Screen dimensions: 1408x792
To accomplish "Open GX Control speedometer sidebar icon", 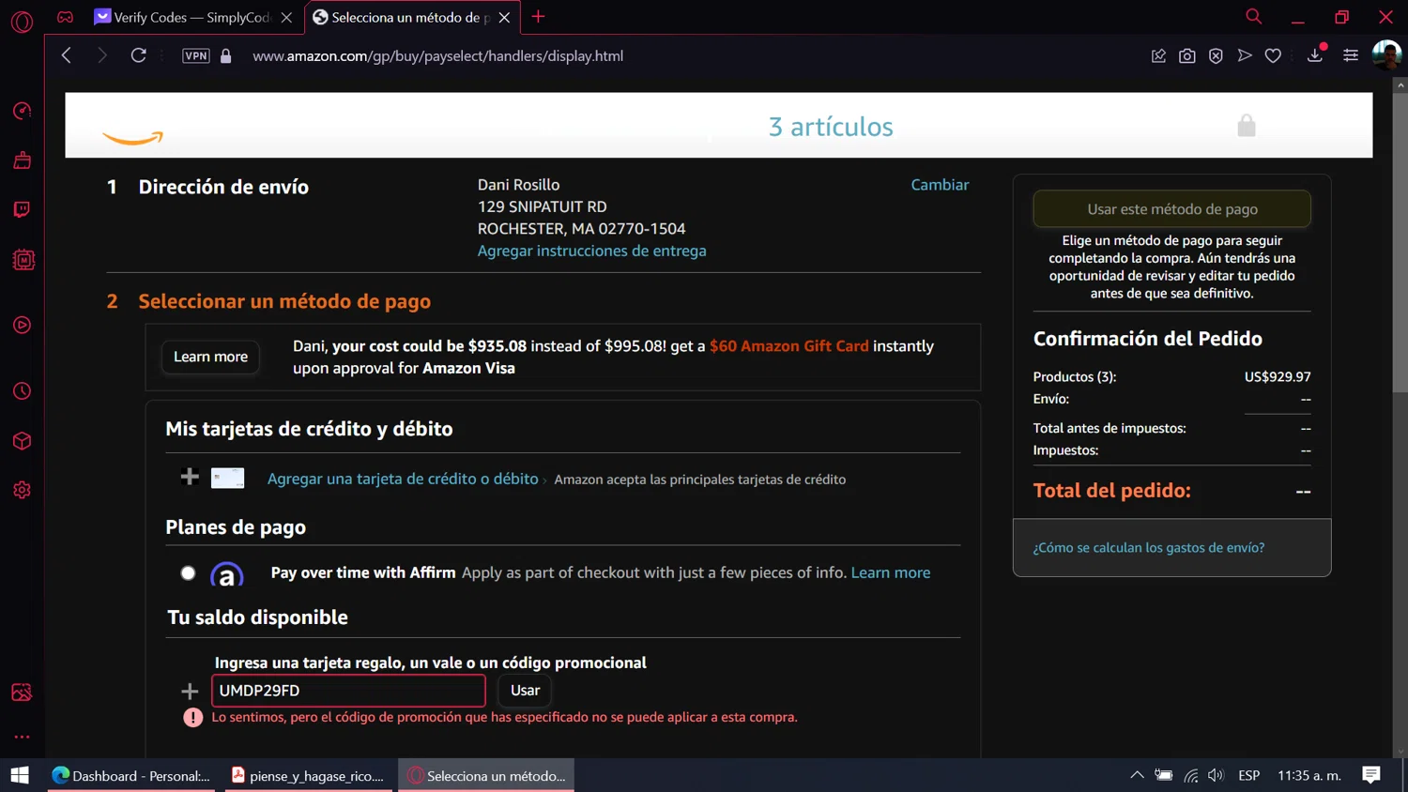I will [22, 111].
